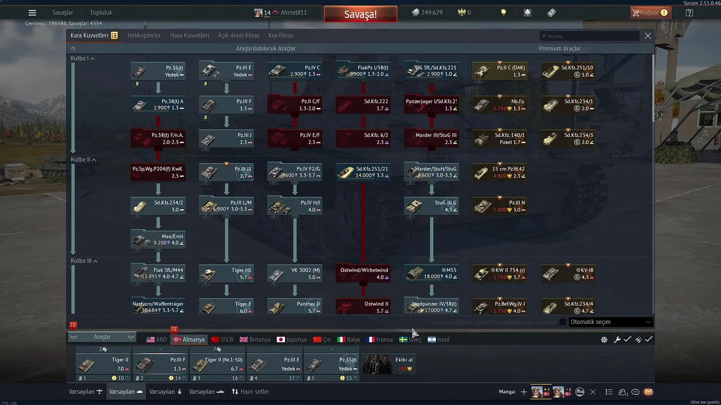Select the İsrail nation tab

(x=439, y=340)
